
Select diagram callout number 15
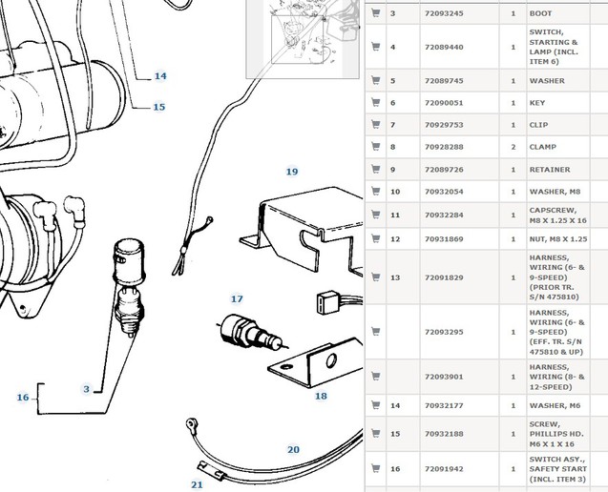(x=159, y=107)
